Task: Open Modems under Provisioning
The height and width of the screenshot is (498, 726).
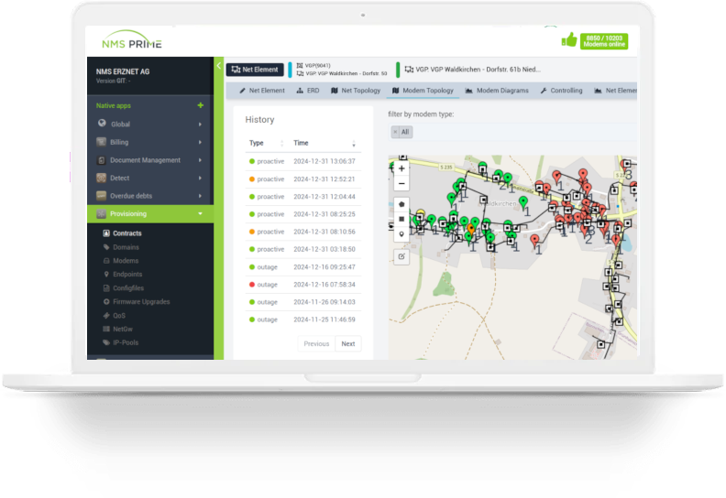Action: pos(121,260)
